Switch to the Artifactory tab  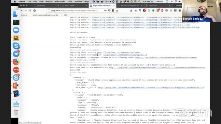[47, 6]
